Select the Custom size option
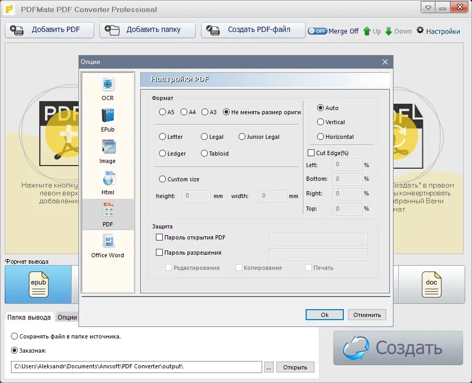472x383 pixels. point(162,179)
